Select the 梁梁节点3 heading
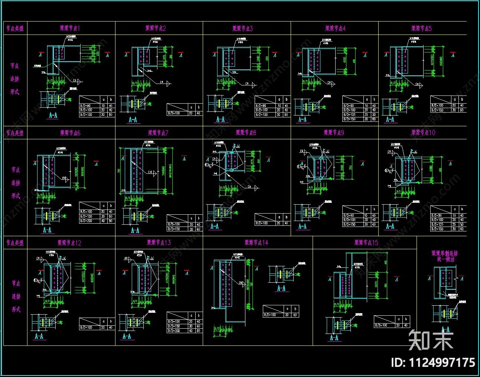Image resolution: width=480 pixels, height=377 pixels. coord(242,28)
